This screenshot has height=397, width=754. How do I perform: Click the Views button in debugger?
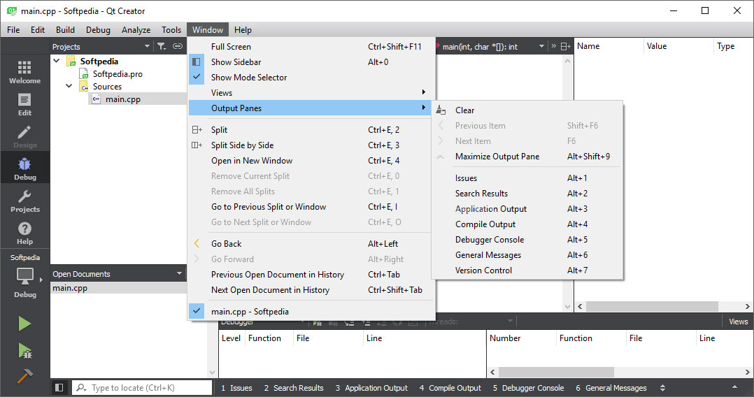pyautogui.click(x=738, y=322)
